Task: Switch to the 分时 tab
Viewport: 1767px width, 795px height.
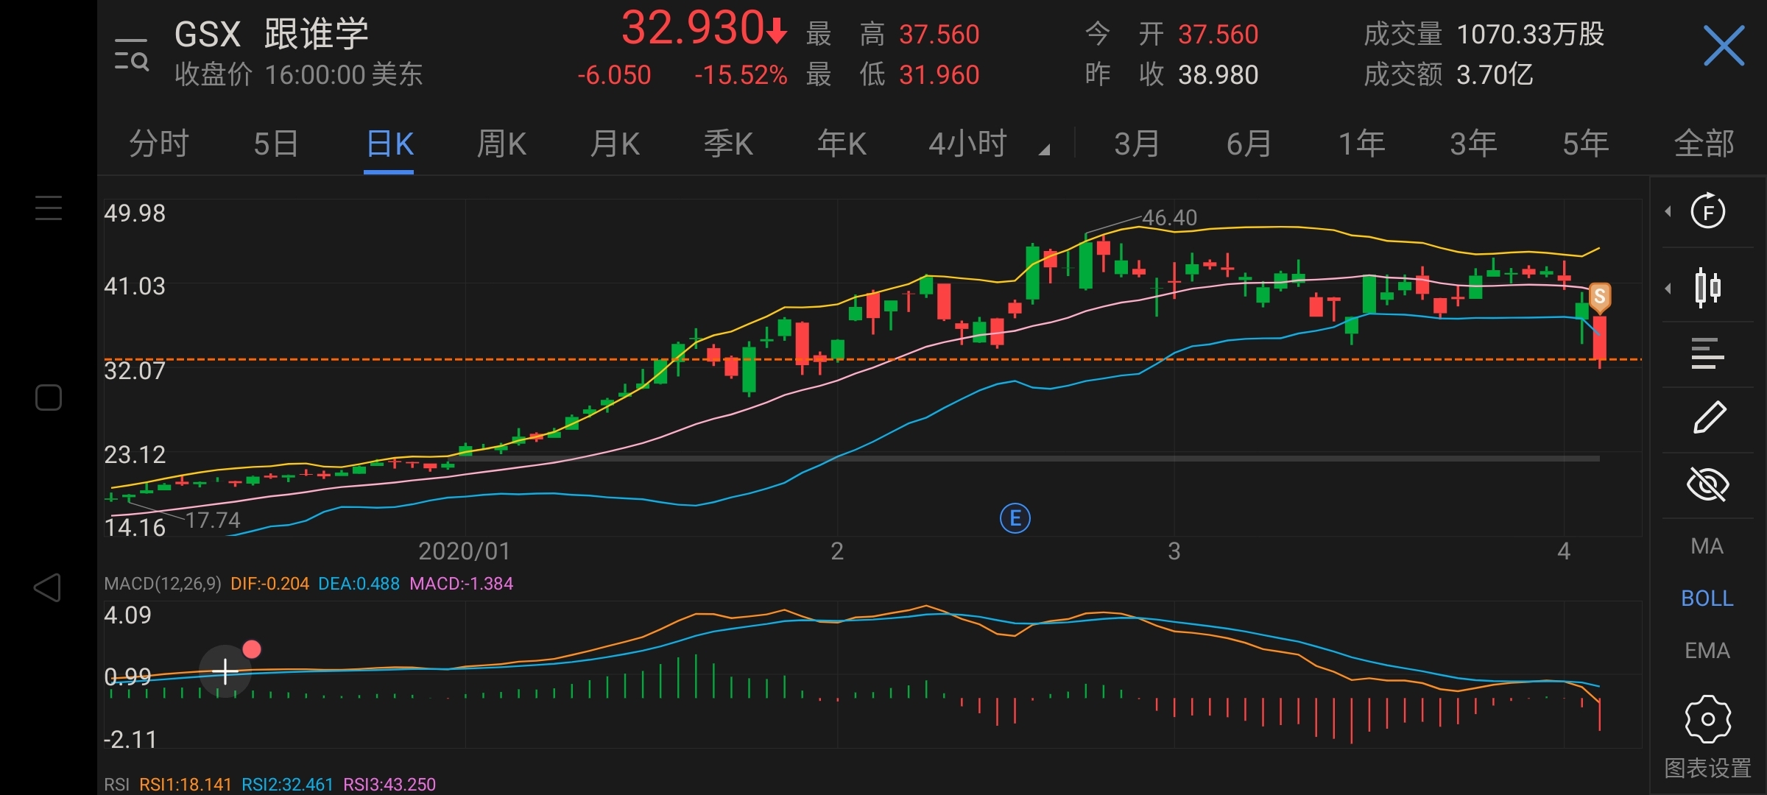Action: 159,143
